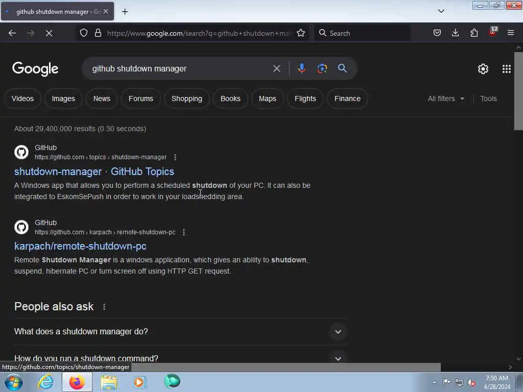
Task: Open the file explorer folder taskbar icon
Action: pyautogui.click(x=109, y=382)
